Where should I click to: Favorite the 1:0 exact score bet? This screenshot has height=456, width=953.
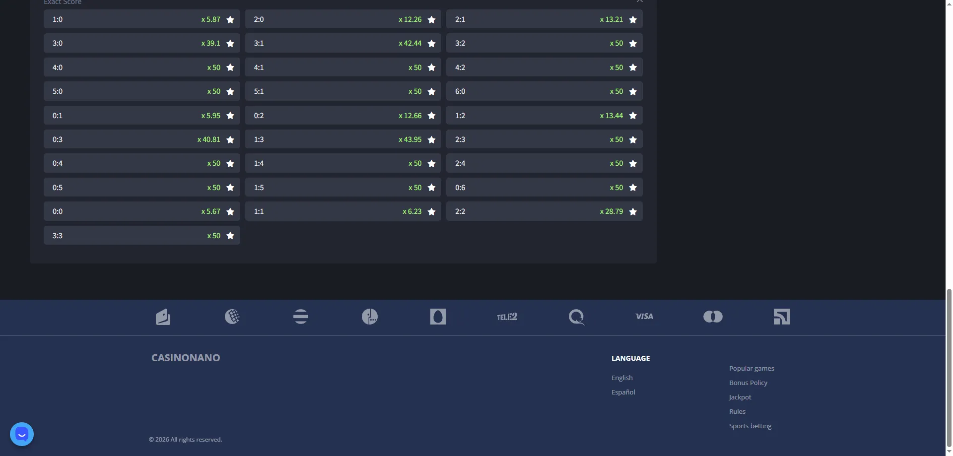click(230, 19)
